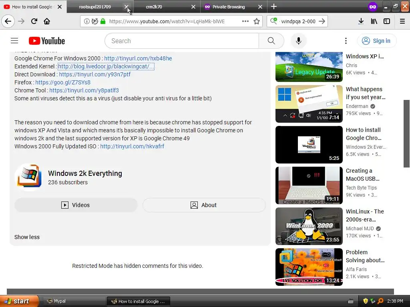Screen dimensions: 410x307
Task: Switch to the Private Browsing tab
Action: click(x=229, y=7)
